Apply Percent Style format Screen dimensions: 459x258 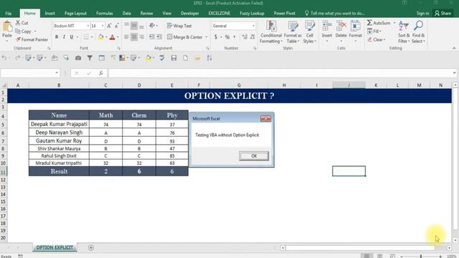point(227,37)
